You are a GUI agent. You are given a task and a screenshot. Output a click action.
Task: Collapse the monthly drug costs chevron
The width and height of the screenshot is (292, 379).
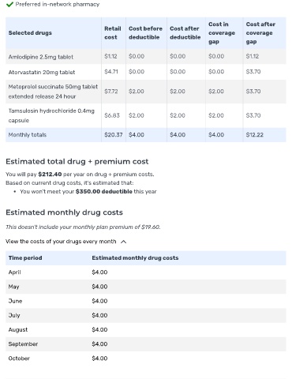click(x=123, y=242)
